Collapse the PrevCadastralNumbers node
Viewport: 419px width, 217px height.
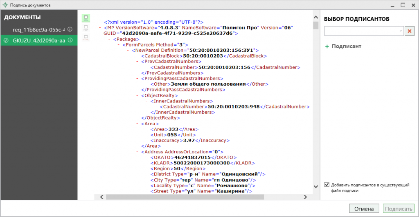pyautogui.click(x=137, y=62)
